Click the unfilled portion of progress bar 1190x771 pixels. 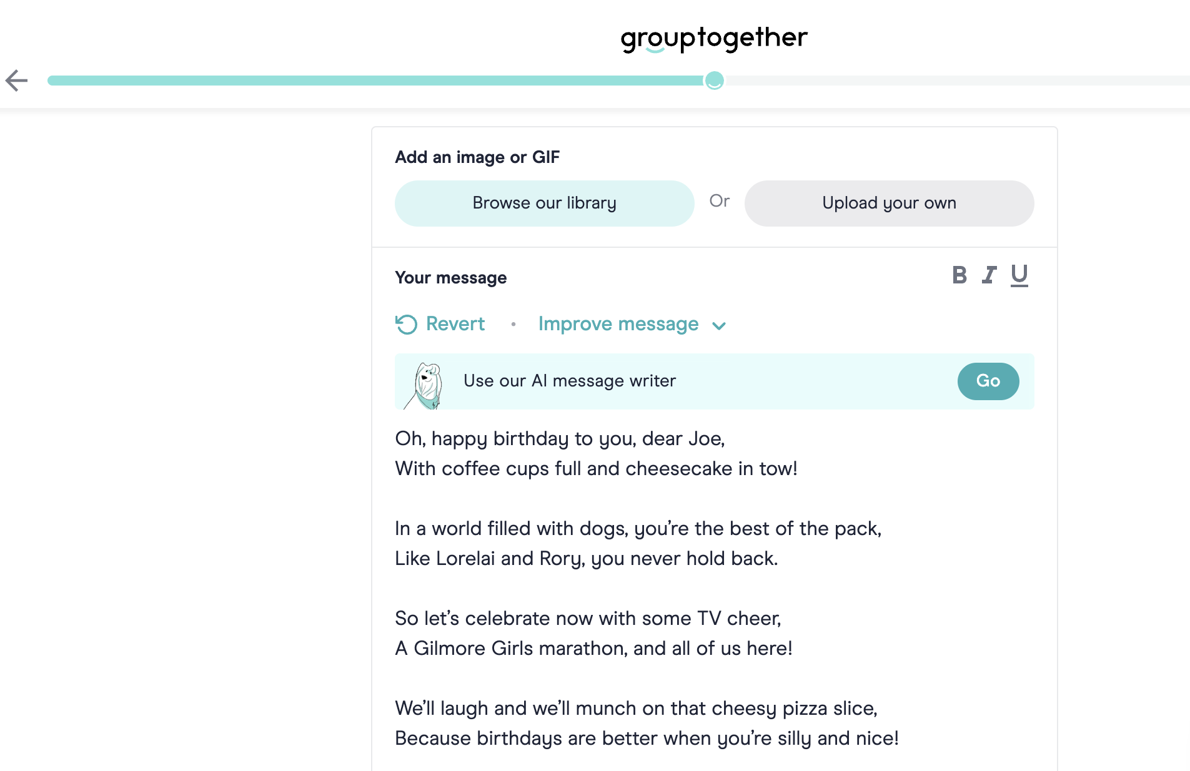(x=956, y=81)
